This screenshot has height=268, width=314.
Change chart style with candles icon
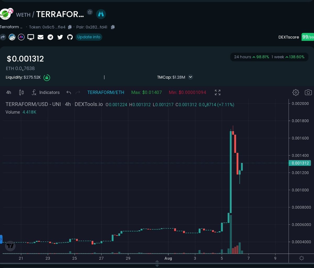[x=21, y=92]
